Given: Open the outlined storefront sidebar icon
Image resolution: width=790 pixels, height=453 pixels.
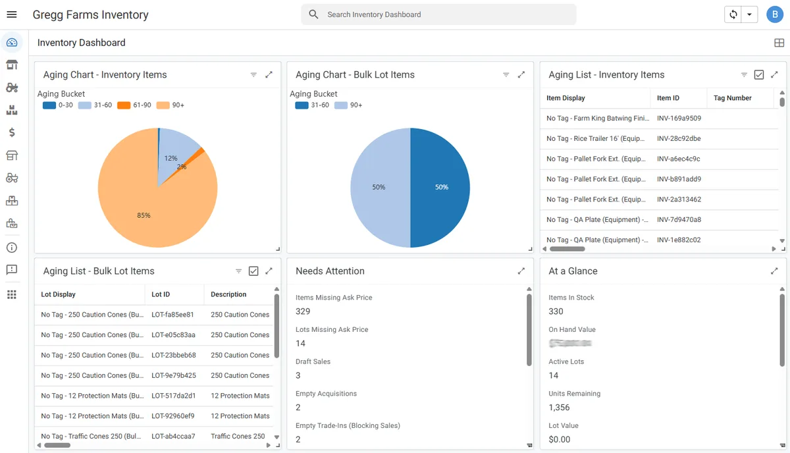Looking at the screenshot, I should coord(11,155).
